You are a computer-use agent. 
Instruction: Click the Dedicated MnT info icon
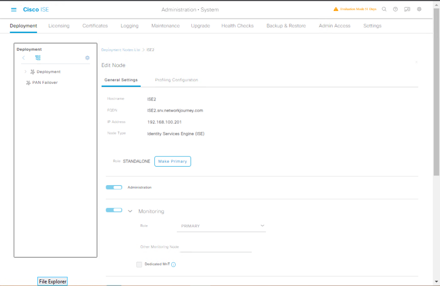pyautogui.click(x=173, y=264)
